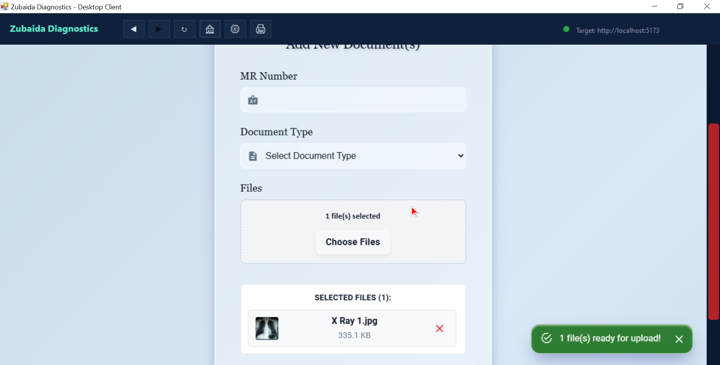Click the Zubaida Diagnostics brand title
Image resolution: width=720 pixels, height=365 pixels.
tap(54, 29)
